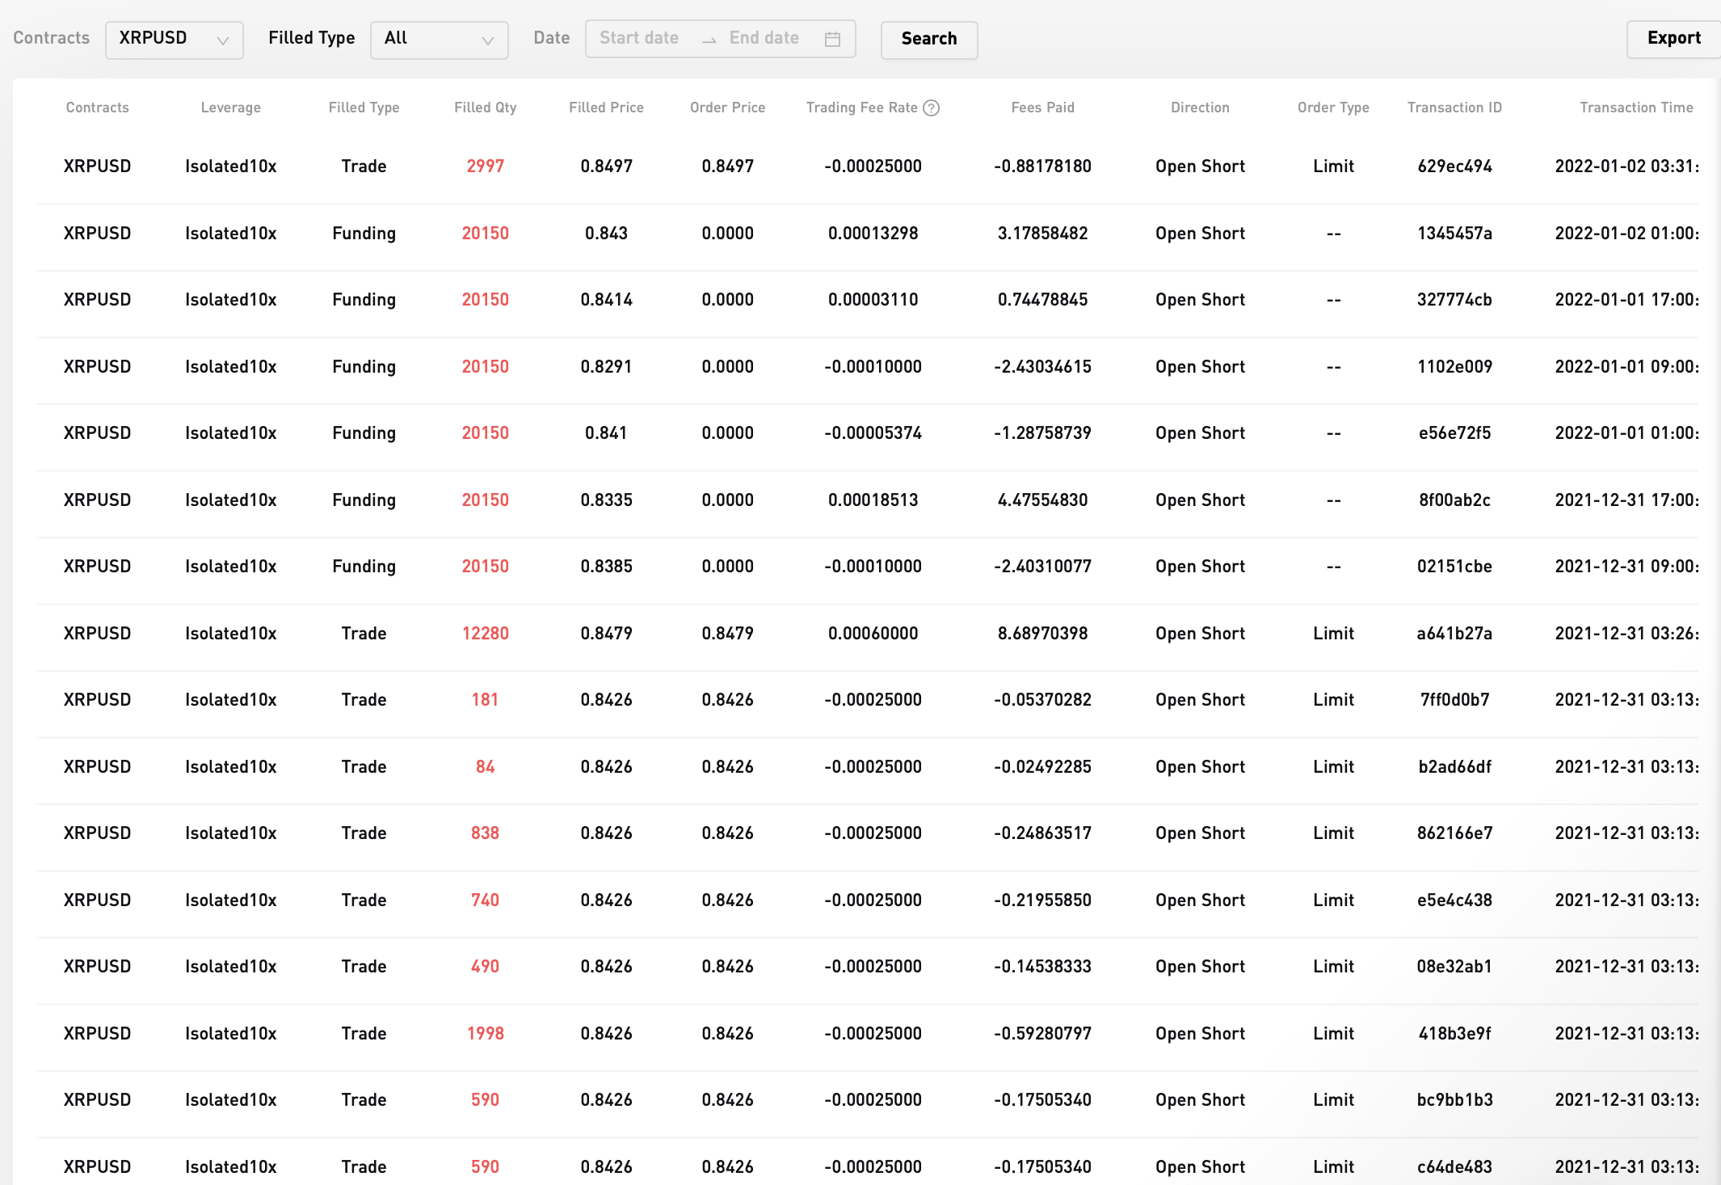The width and height of the screenshot is (1721, 1185).
Task: Click the Export button
Action: 1673,38
